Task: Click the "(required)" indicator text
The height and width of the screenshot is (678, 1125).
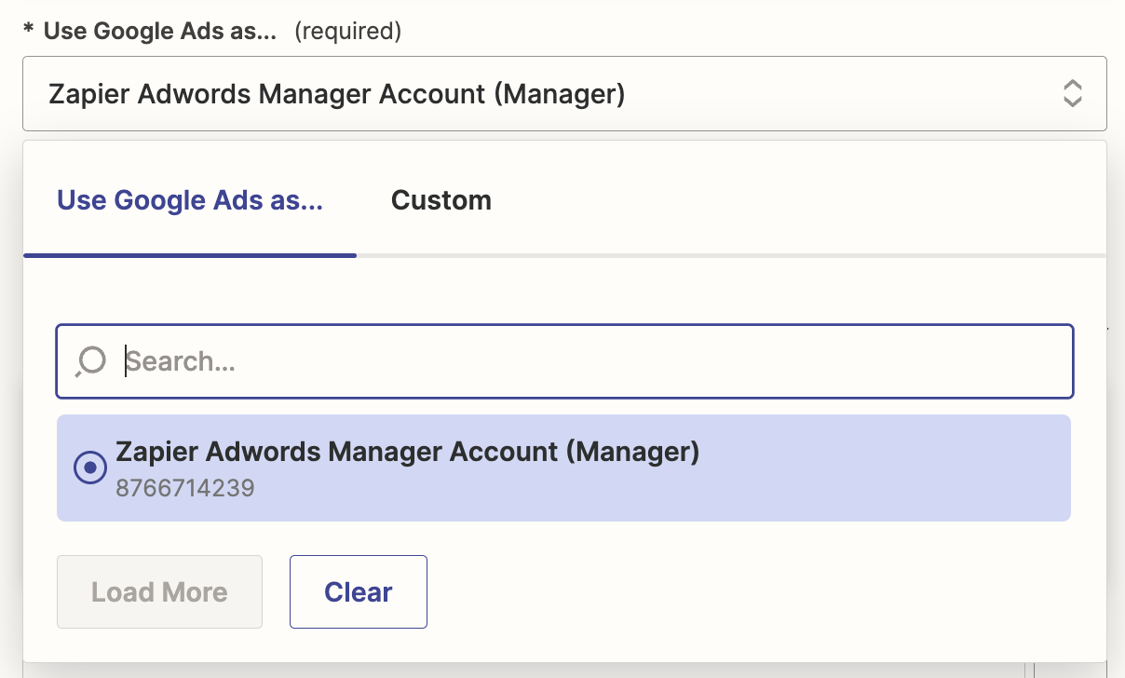Action: [x=347, y=32]
